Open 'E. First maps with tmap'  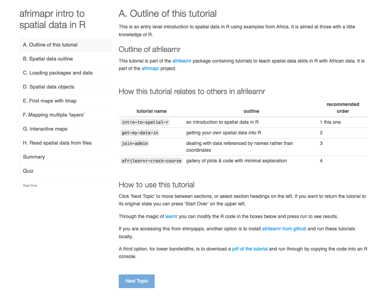[x=50, y=101]
